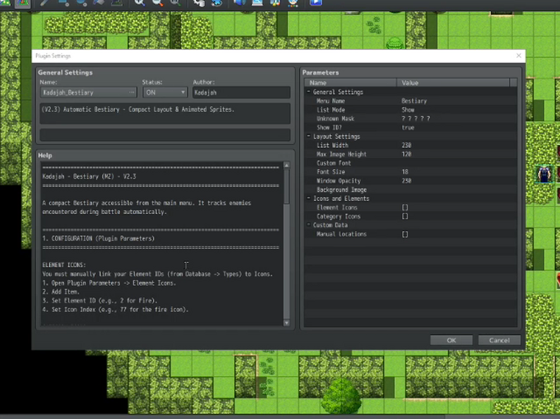Image resolution: width=560 pixels, height=419 pixels.
Task: Click the Bestiary value of Menu Name
Action: (x=414, y=101)
